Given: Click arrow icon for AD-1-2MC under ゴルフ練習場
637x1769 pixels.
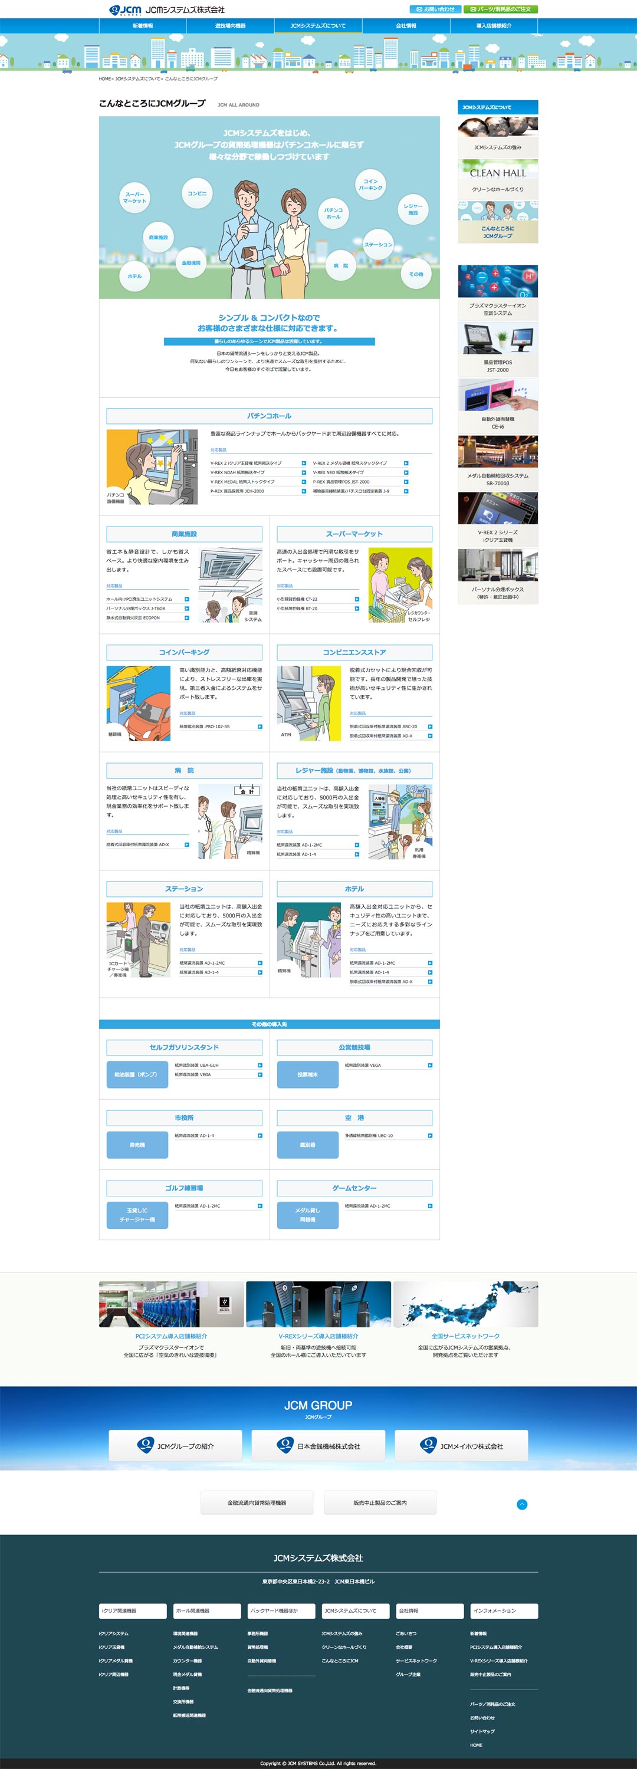Looking at the screenshot, I should tap(260, 1206).
